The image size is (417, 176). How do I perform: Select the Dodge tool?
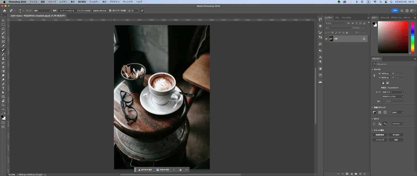3,80
